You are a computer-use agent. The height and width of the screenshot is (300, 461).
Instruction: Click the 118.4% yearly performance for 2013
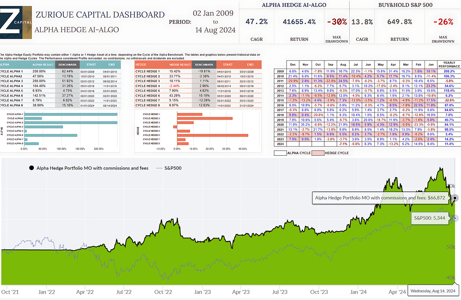(449, 91)
